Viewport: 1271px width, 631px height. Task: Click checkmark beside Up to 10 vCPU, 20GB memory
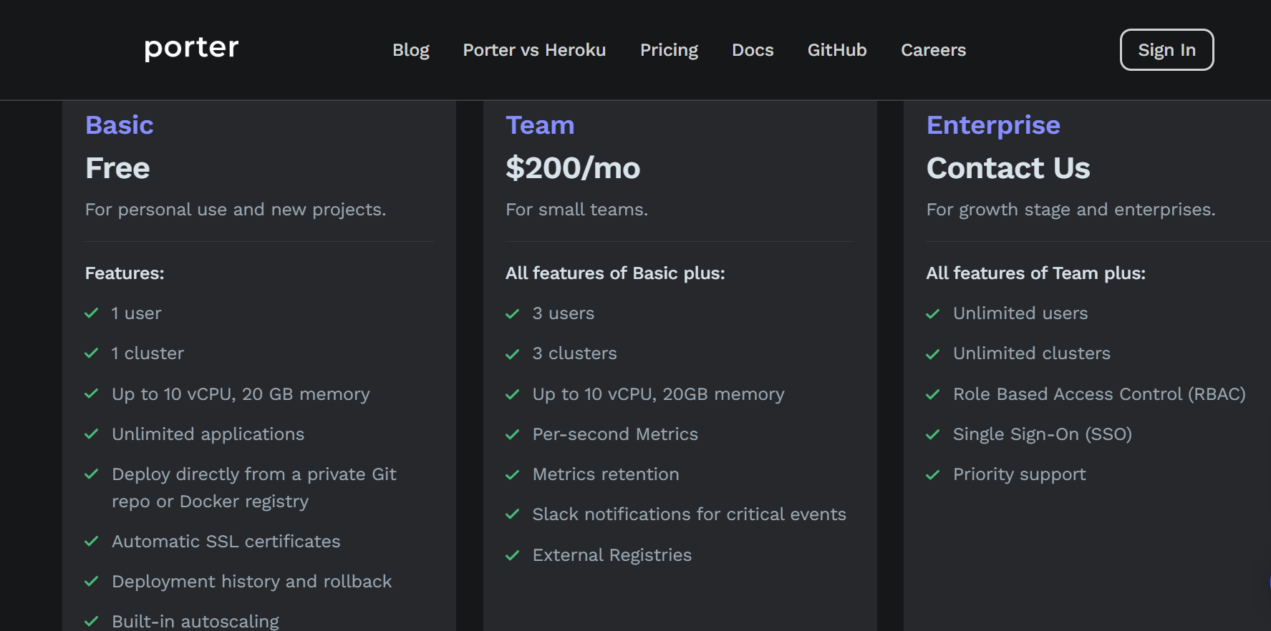(x=512, y=394)
